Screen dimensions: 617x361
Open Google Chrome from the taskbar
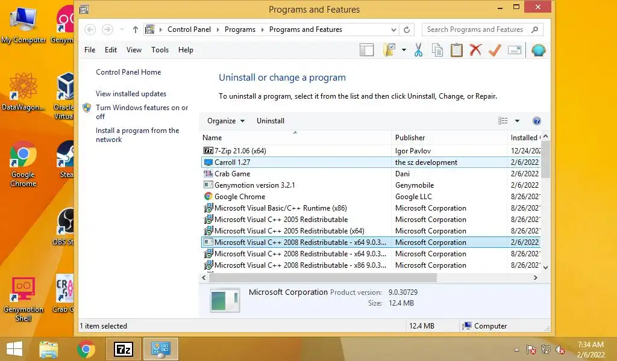tap(86, 349)
